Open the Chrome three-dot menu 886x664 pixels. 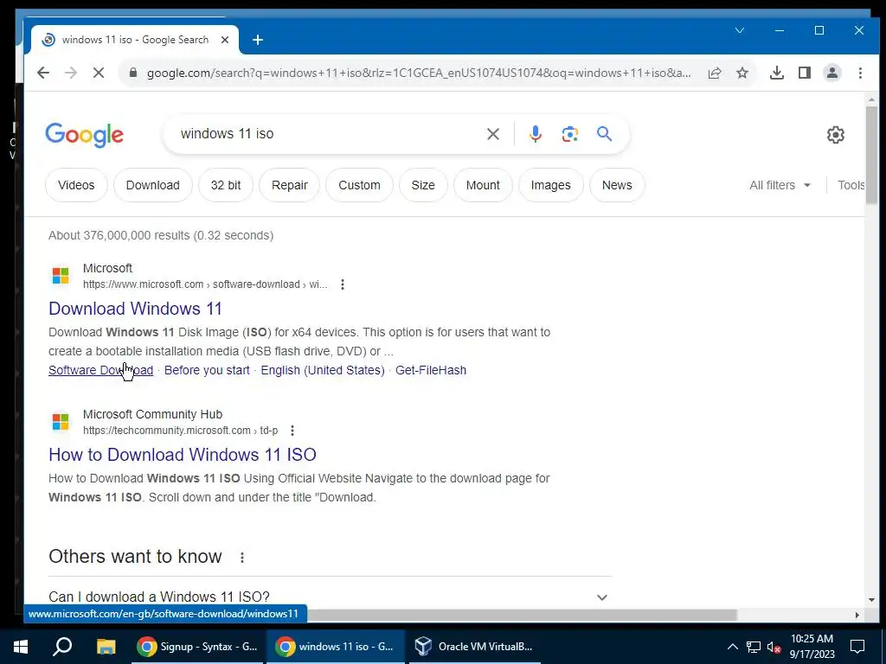pyautogui.click(x=860, y=73)
